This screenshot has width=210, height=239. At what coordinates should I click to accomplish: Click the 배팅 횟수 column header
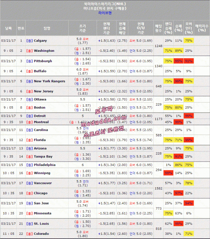[x=159, y=28]
